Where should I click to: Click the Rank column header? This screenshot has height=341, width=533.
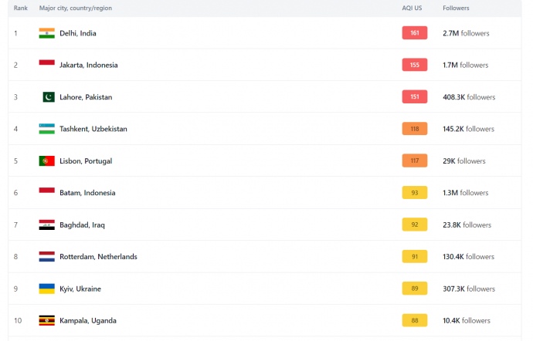(21, 8)
